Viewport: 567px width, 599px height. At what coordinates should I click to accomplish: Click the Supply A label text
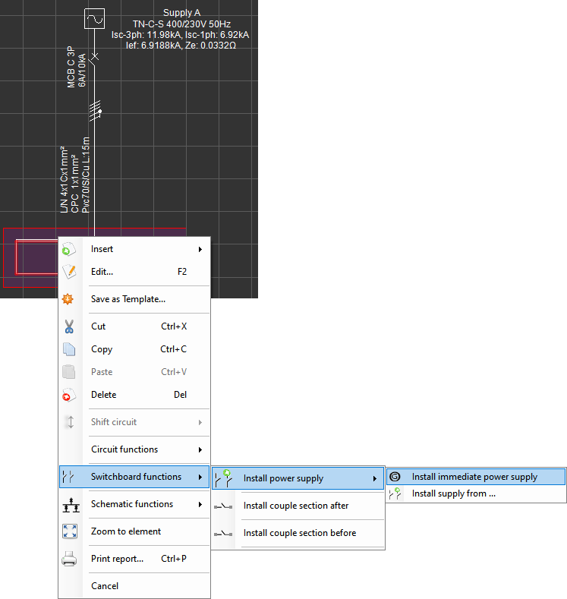pyautogui.click(x=181, y=13)
